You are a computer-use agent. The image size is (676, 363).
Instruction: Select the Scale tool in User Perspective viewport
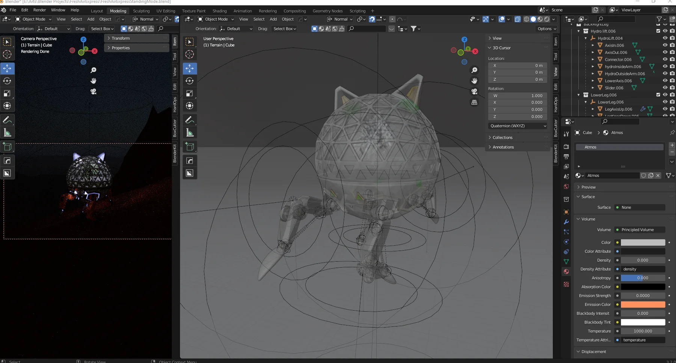190,93
